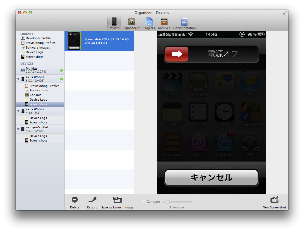Click green status dot for My Mac

click(x=61, y=70)
